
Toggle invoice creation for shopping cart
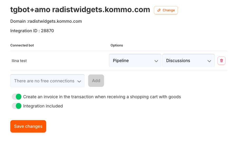tap(17, 97)
